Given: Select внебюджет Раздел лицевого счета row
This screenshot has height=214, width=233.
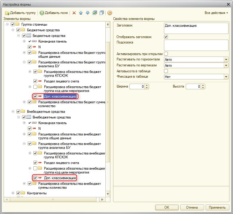Looking at the screenshot, I should point(61,163).
